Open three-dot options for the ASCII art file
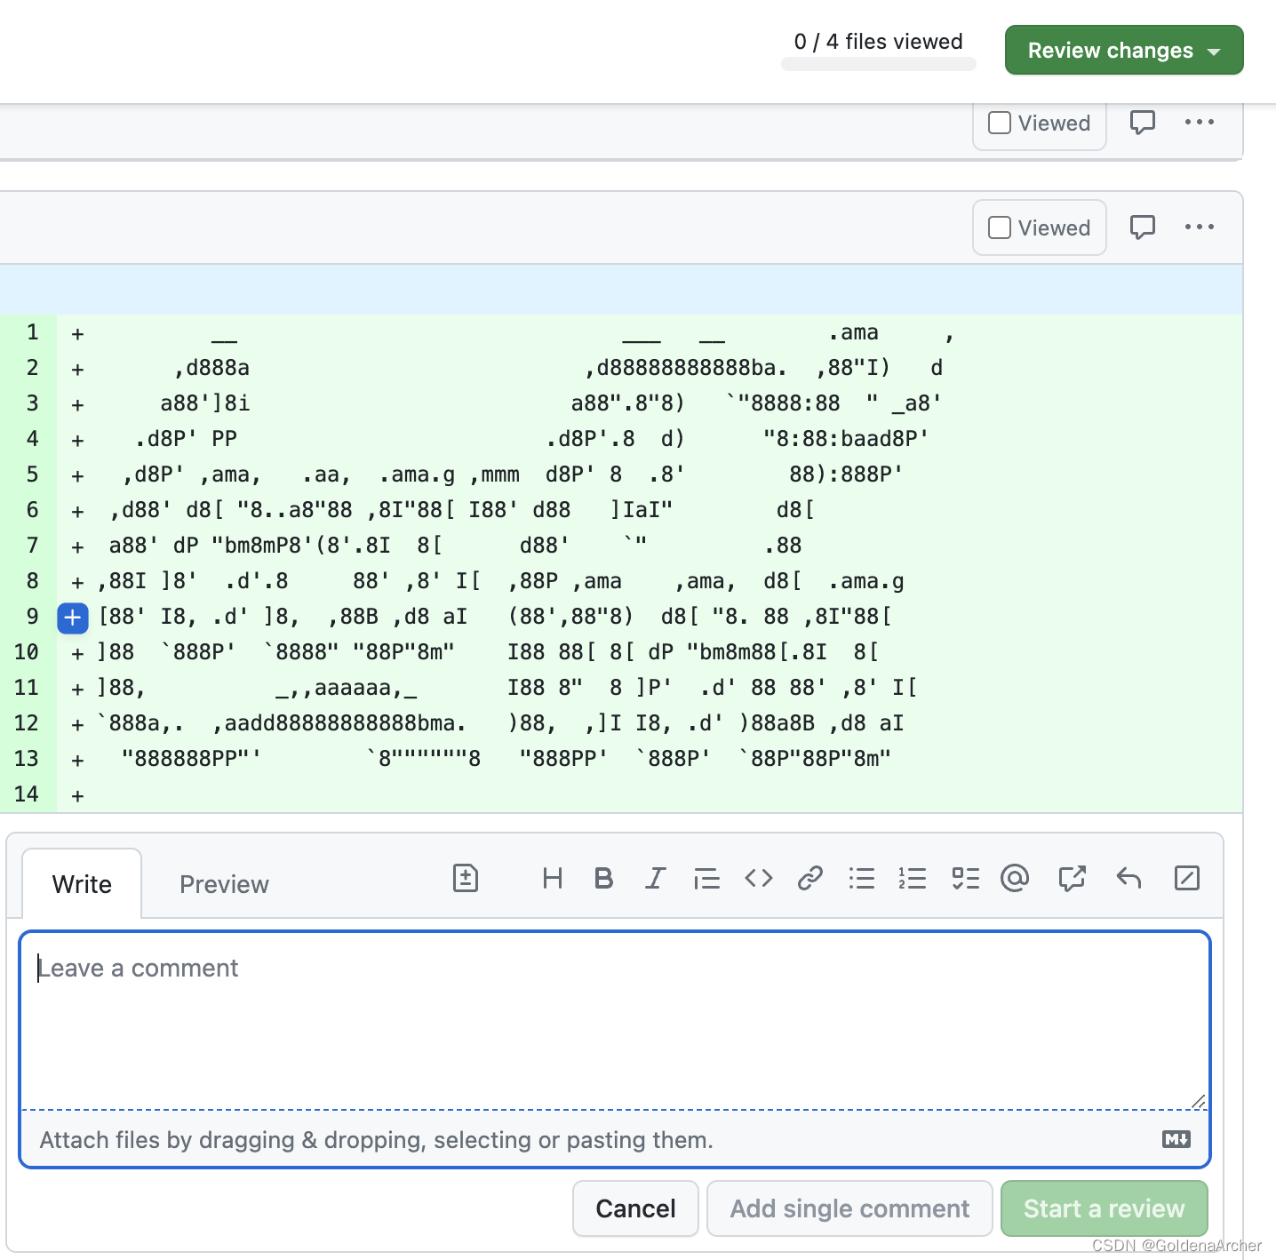The height and width of the screenshot is (1260, 1276). pos(1200,227)
